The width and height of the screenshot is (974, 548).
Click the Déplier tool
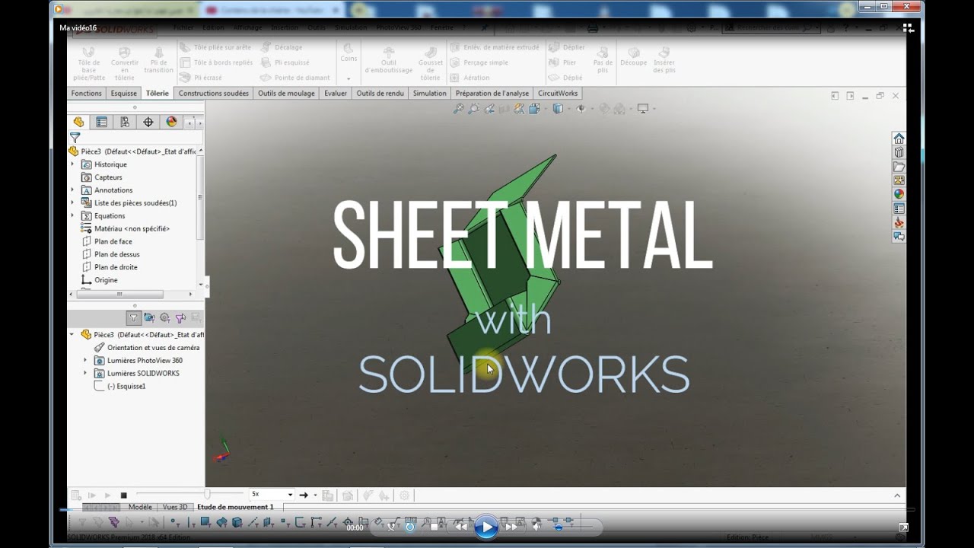(567, 47)
